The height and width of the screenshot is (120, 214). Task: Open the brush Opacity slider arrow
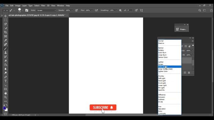72,10
